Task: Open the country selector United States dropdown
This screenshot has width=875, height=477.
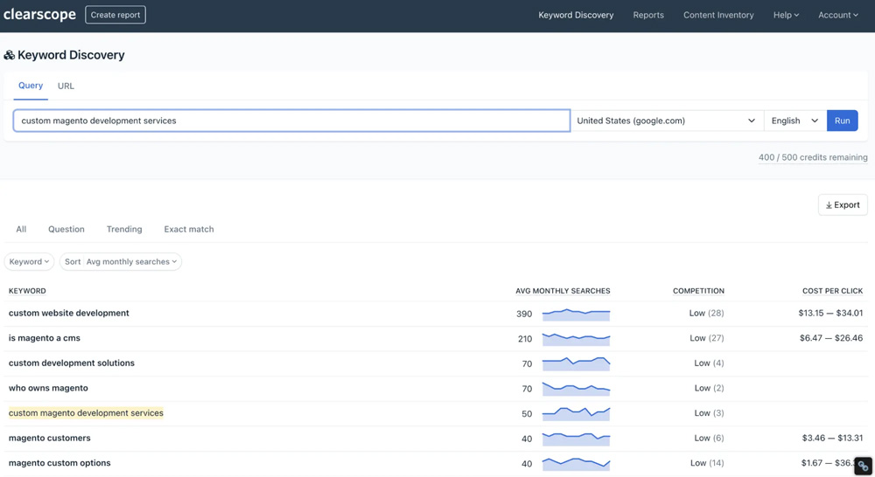Action: 666,121
